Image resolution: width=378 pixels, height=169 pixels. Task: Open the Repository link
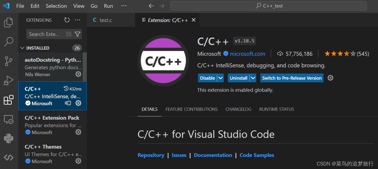tap(151, 155)
